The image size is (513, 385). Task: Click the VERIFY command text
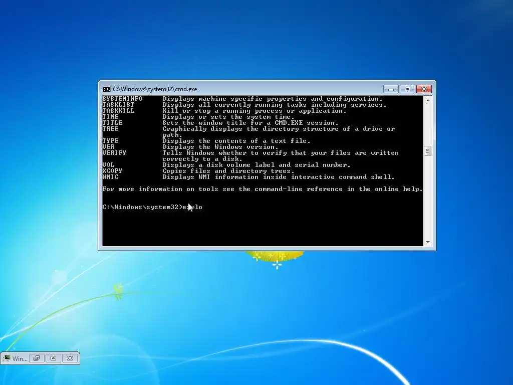click(114, 153)
